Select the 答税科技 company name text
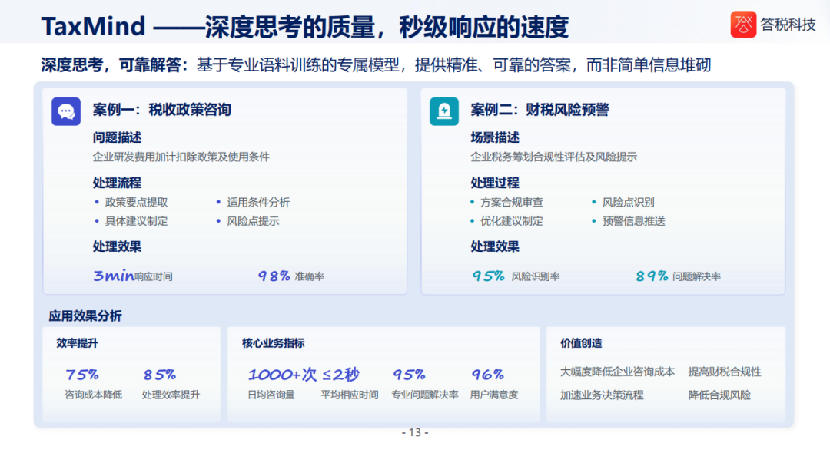The height and width of the screenshot is (466, 830). click(x=788, y=25)
